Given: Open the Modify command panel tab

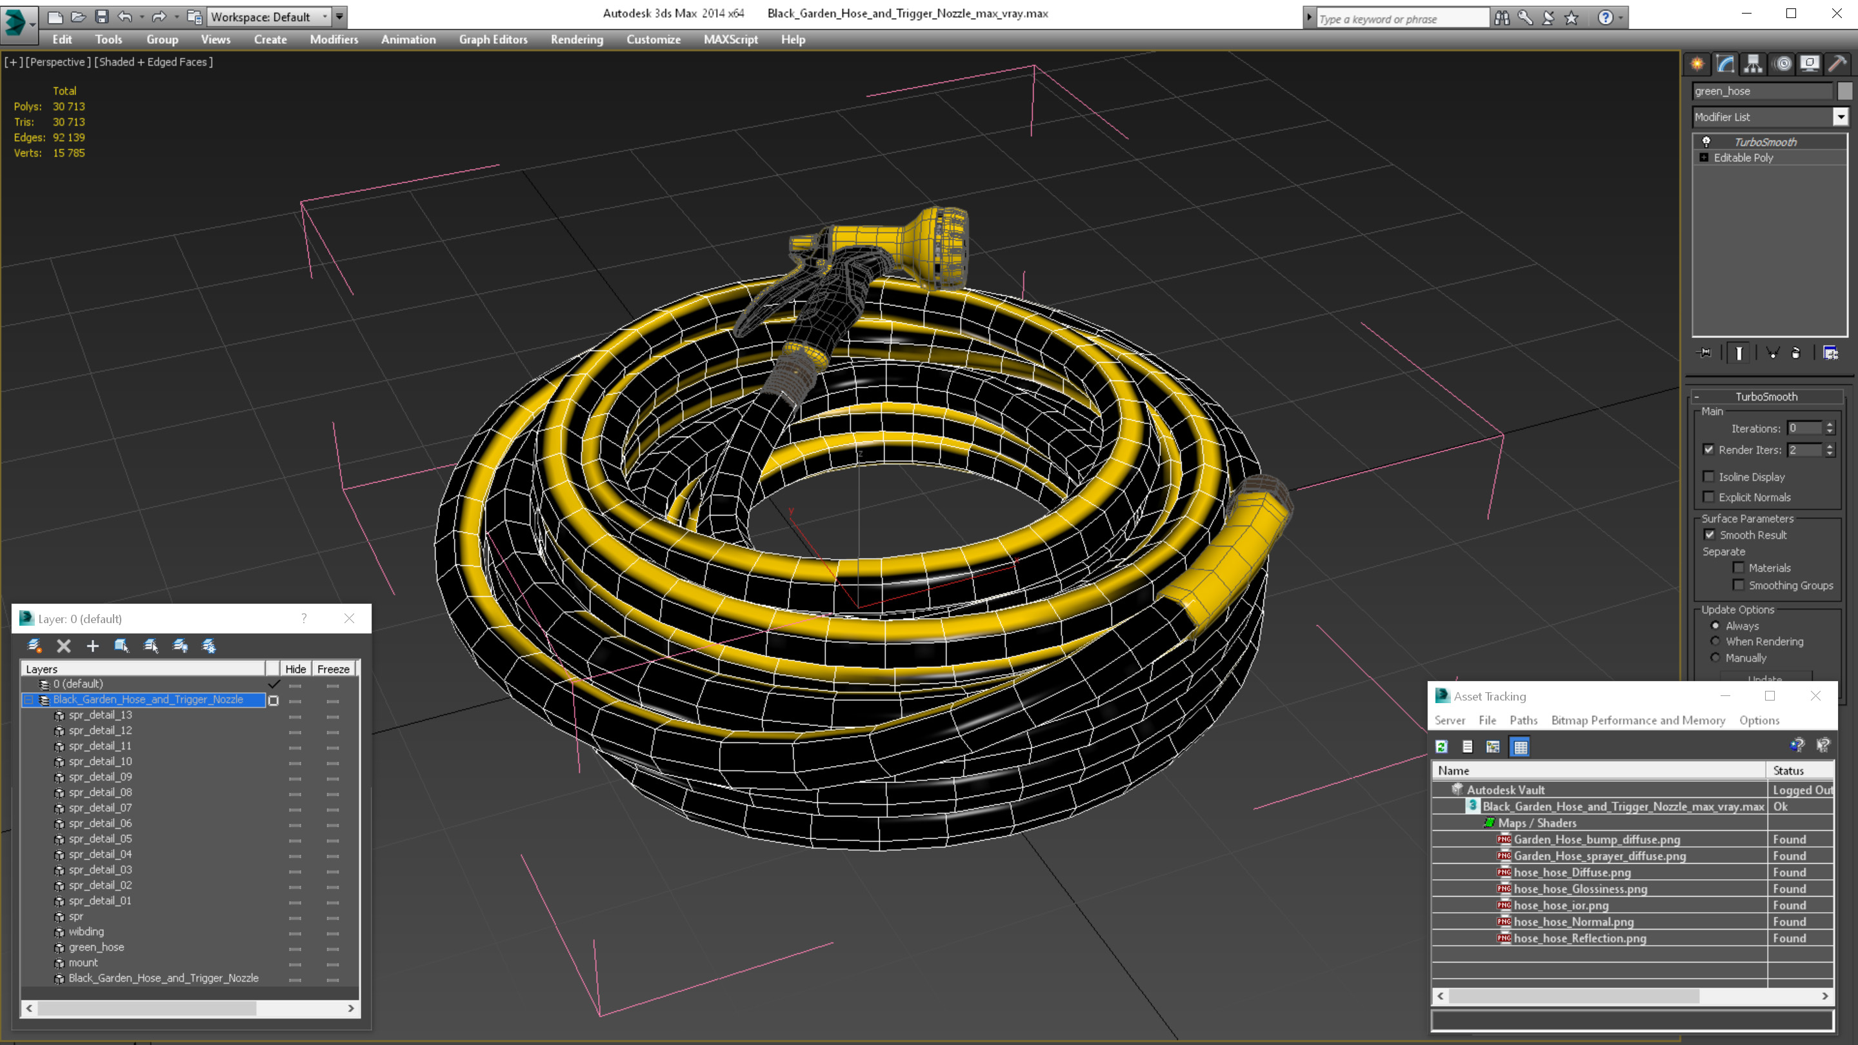Looking at the screenshot, I should click(1725, 63).
